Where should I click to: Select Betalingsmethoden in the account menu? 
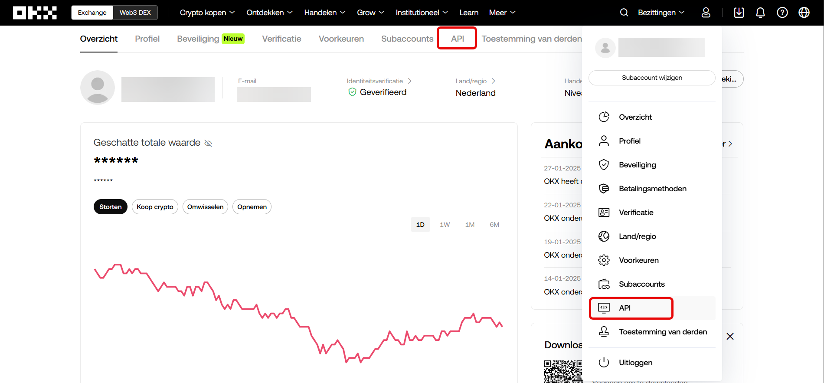(x=652, y=189)
